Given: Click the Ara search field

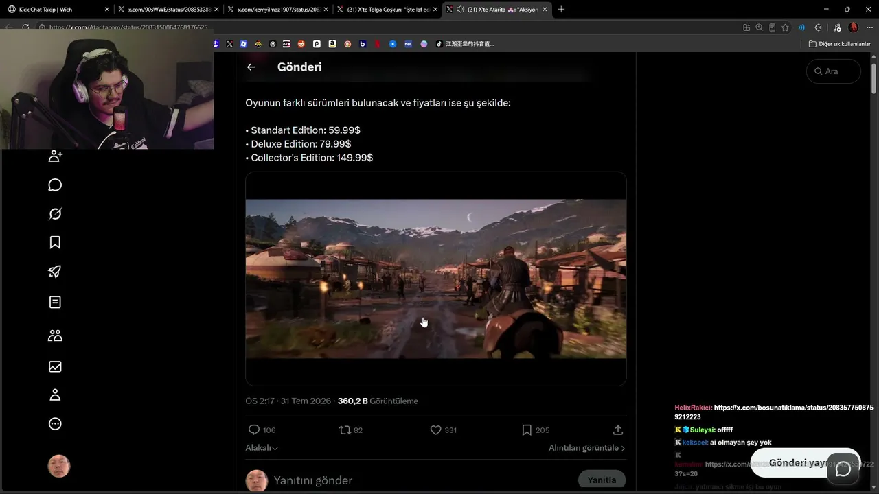Looking at the screenshot, I should pos(834,71).
